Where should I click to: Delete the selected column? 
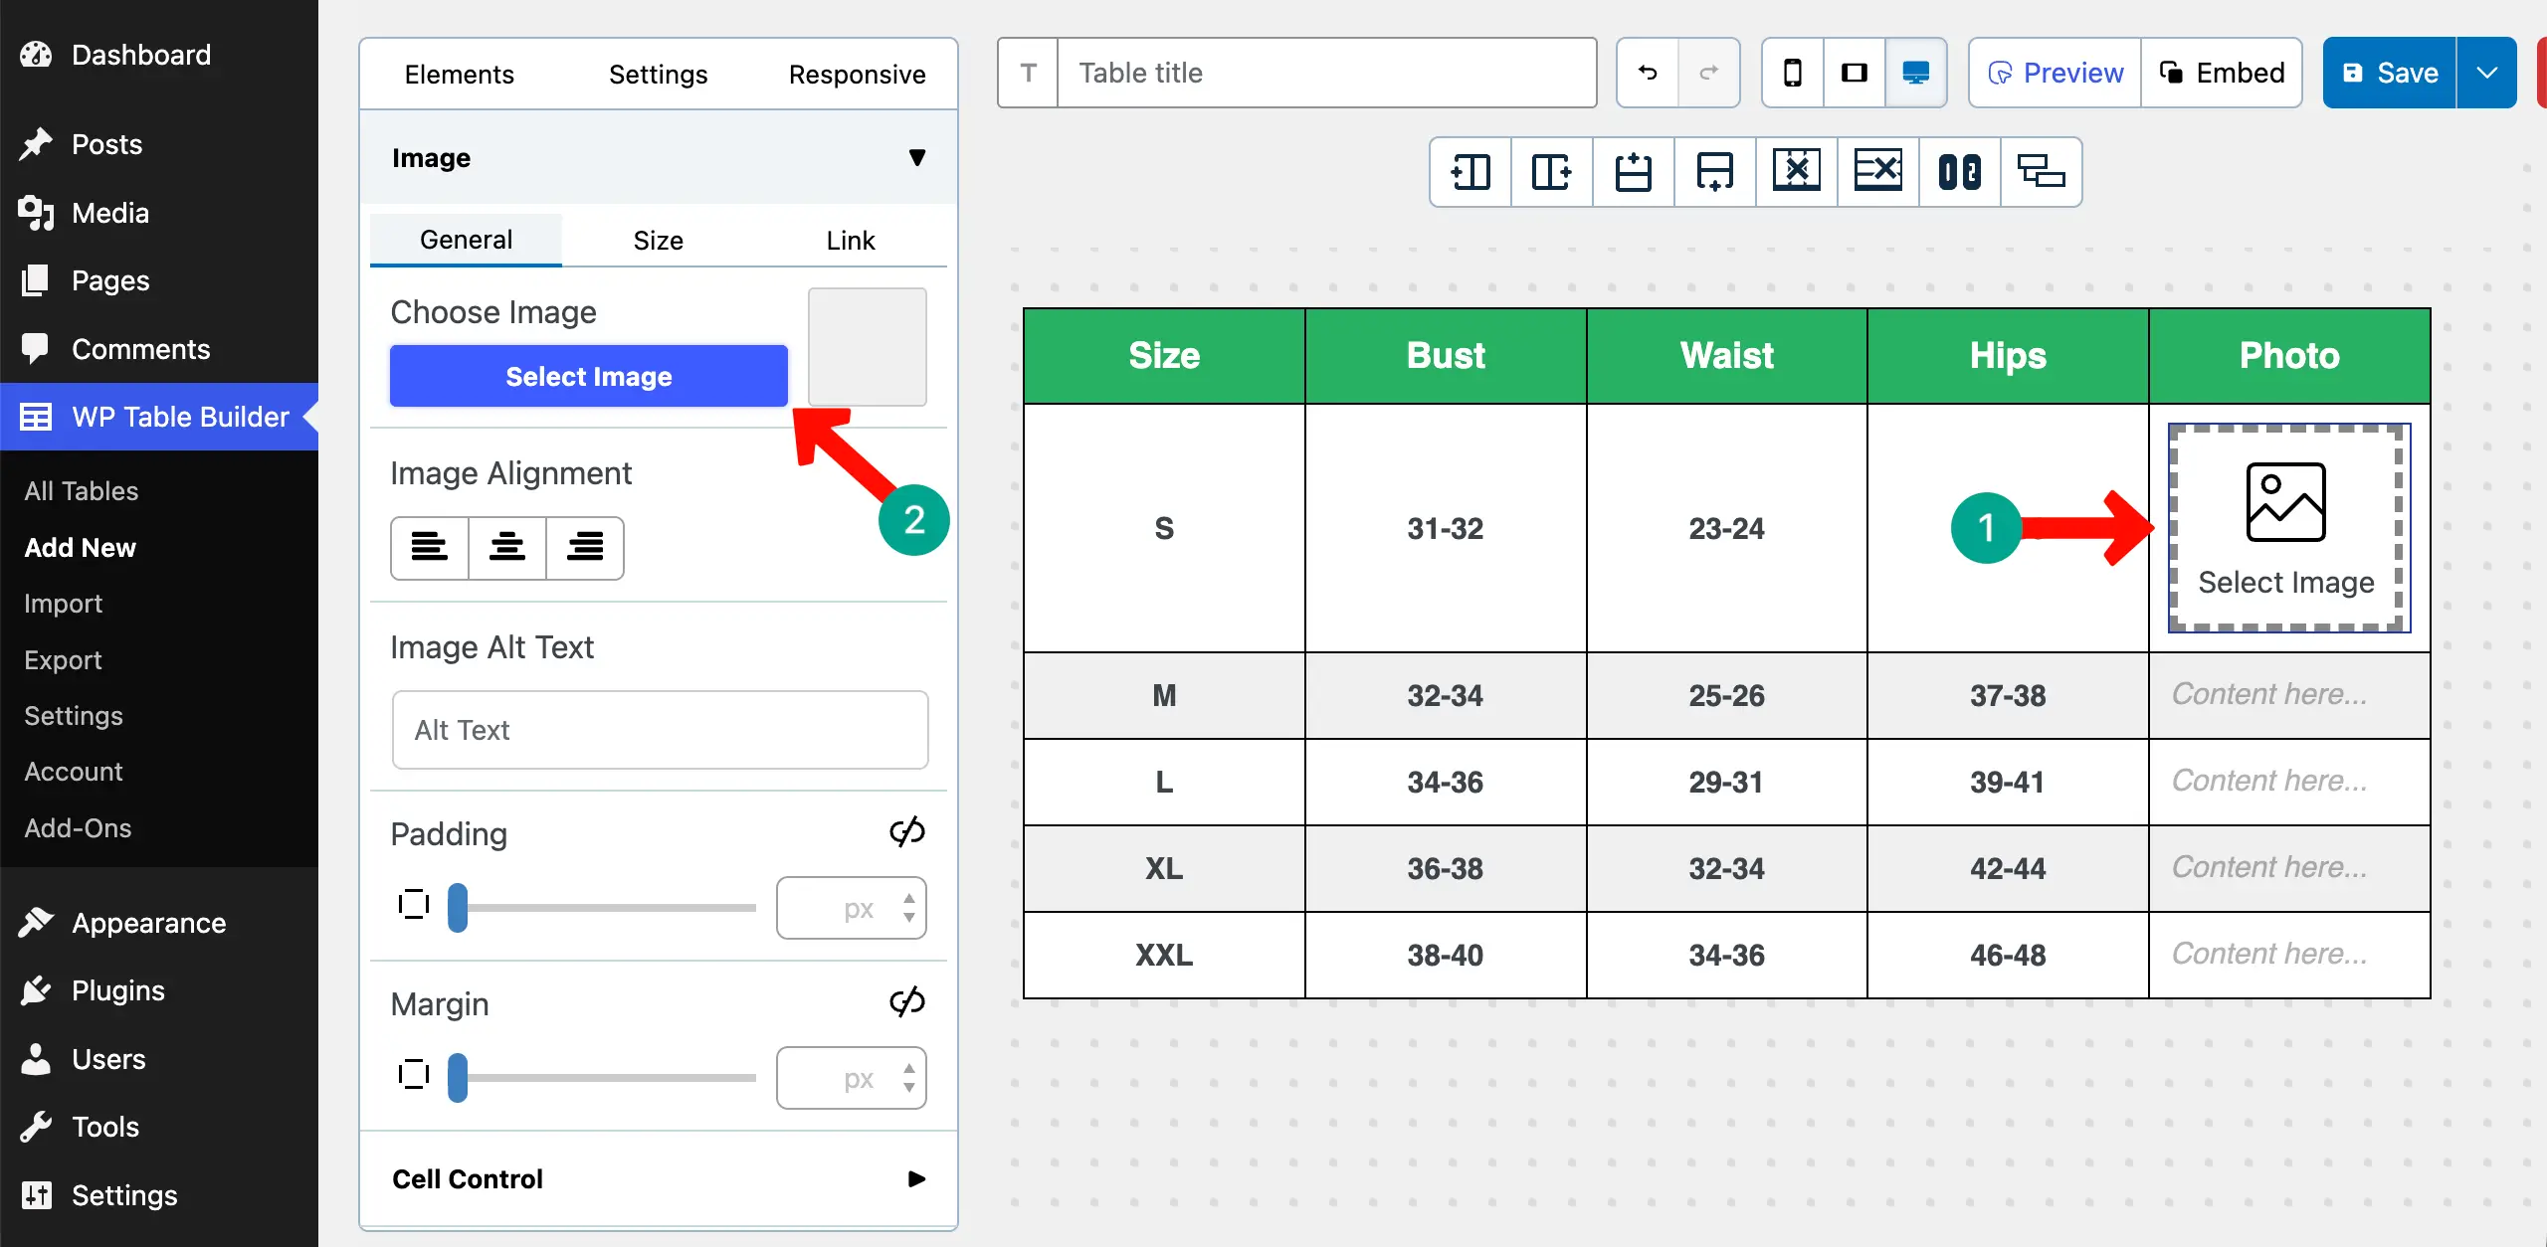(x=1796, y=172)
